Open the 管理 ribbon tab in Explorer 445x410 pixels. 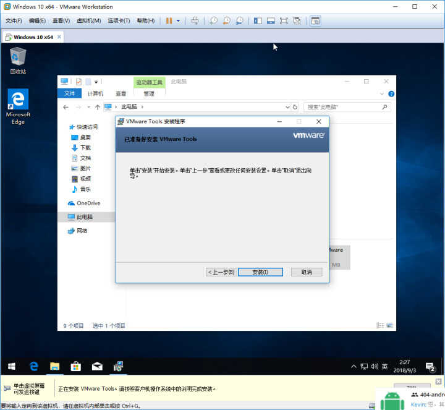coord(149,93)
